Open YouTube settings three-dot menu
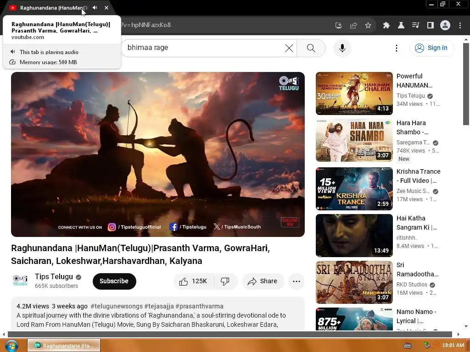 [x=396, y=48]
